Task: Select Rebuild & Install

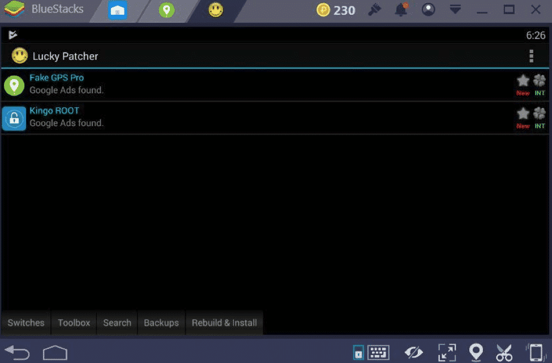Action: coord(224,322)
